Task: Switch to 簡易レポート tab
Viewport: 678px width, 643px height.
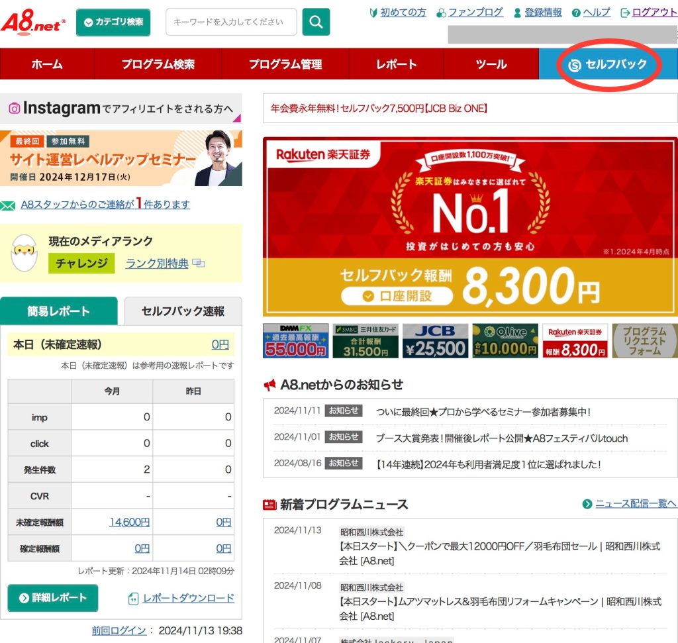Action: [x=58, y=311]
